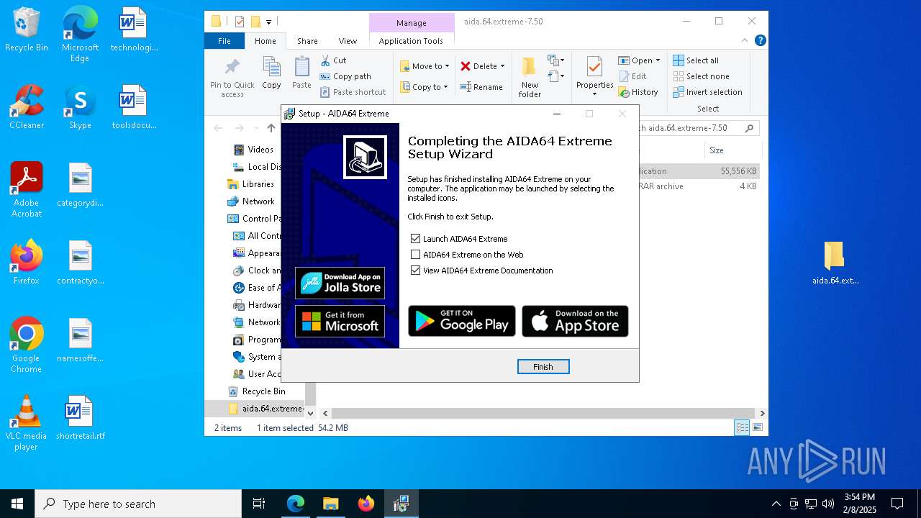Click the Back arrow in Explorer
Image resolution: width=921 pixels, height=518 pixels.
pyautogui.click(x=218, y=128)
